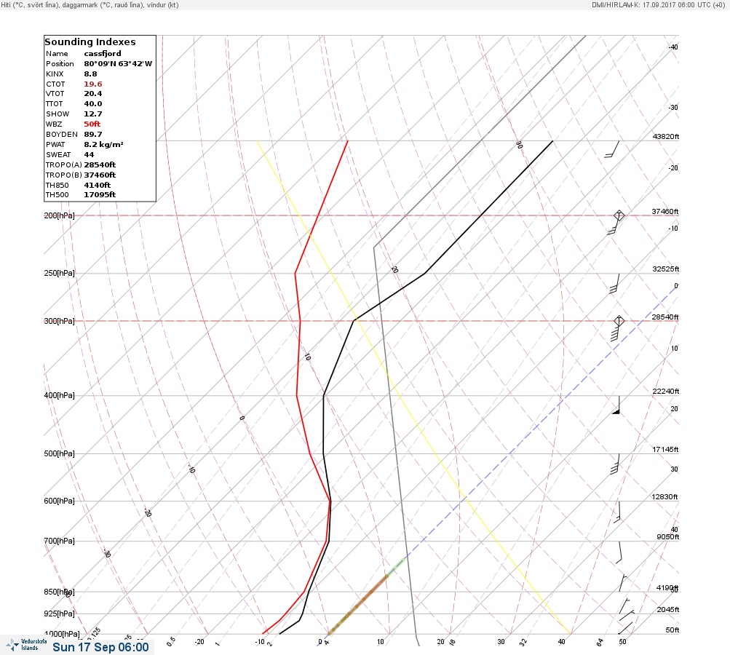The image size is (730, 655).
Task: Click the red CTOT value 19.6
Action: [92, 84]
